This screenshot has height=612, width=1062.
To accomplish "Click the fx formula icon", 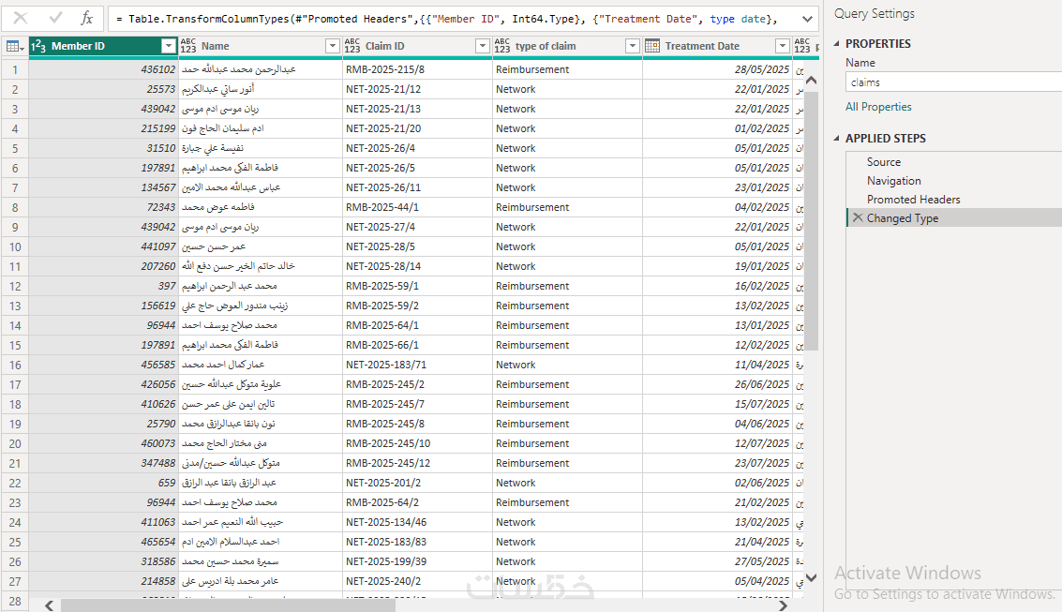I will (86, 19).
